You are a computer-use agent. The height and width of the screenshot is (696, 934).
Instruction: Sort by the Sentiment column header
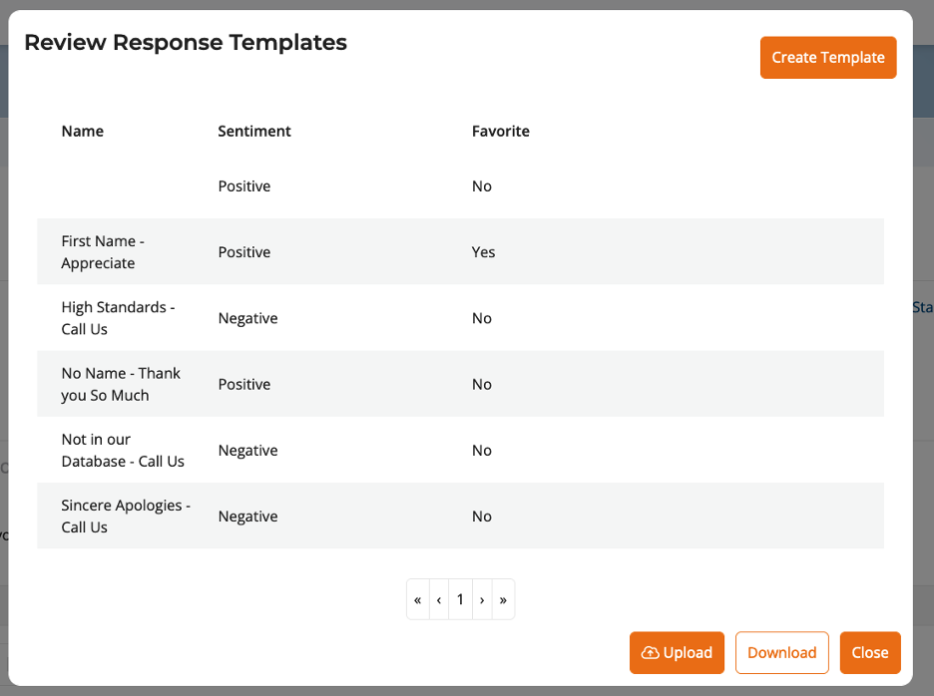[x=254, y=132]
